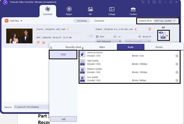Viewport: 184px width, 124px height.
Task: Click the Bitrate: 320kbps value
Action: 140,64
